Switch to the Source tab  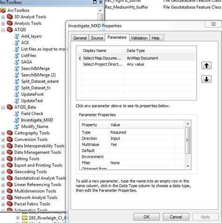[x=97, y=38]
